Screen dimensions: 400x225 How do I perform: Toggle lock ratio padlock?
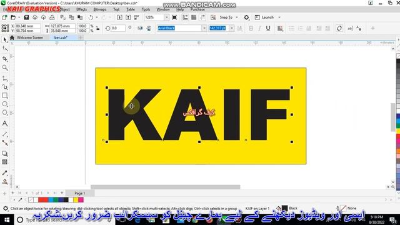pyautogui.click(x=98, y=28)
